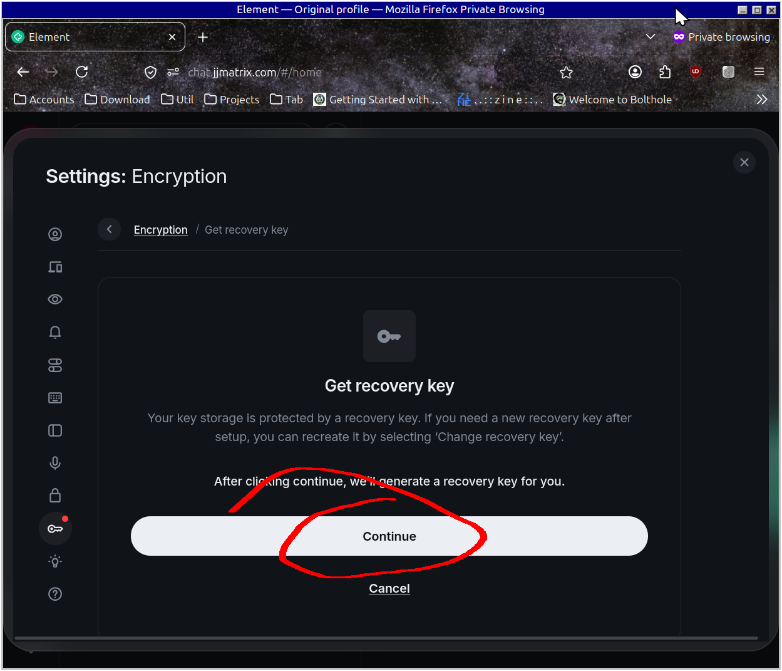Screen dimensions: 782x671
Task: Close the Settings dialog
Action: [744, 162]
